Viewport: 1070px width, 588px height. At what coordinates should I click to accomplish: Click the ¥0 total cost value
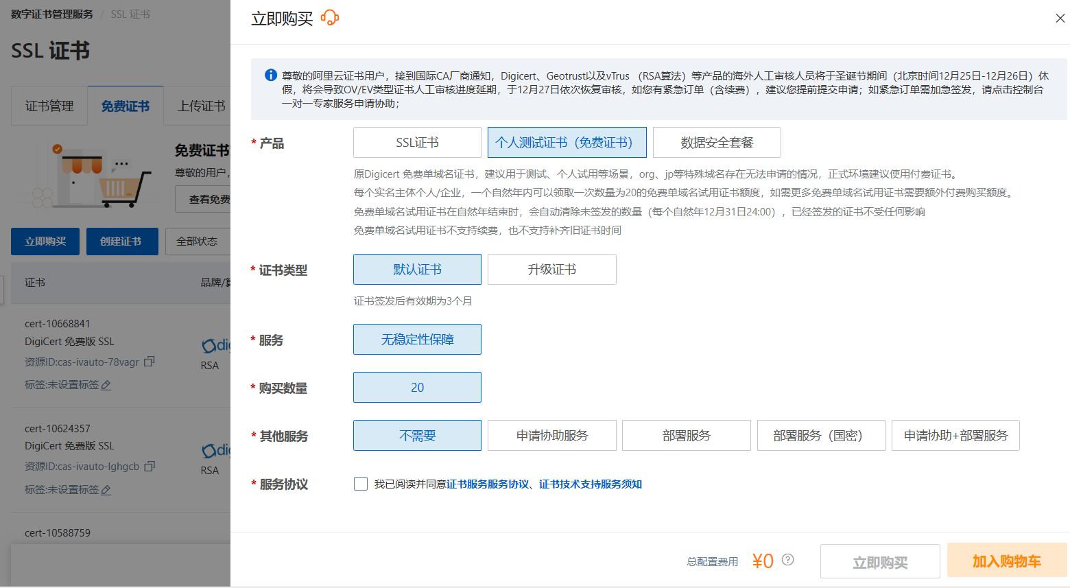pos(763,561)
